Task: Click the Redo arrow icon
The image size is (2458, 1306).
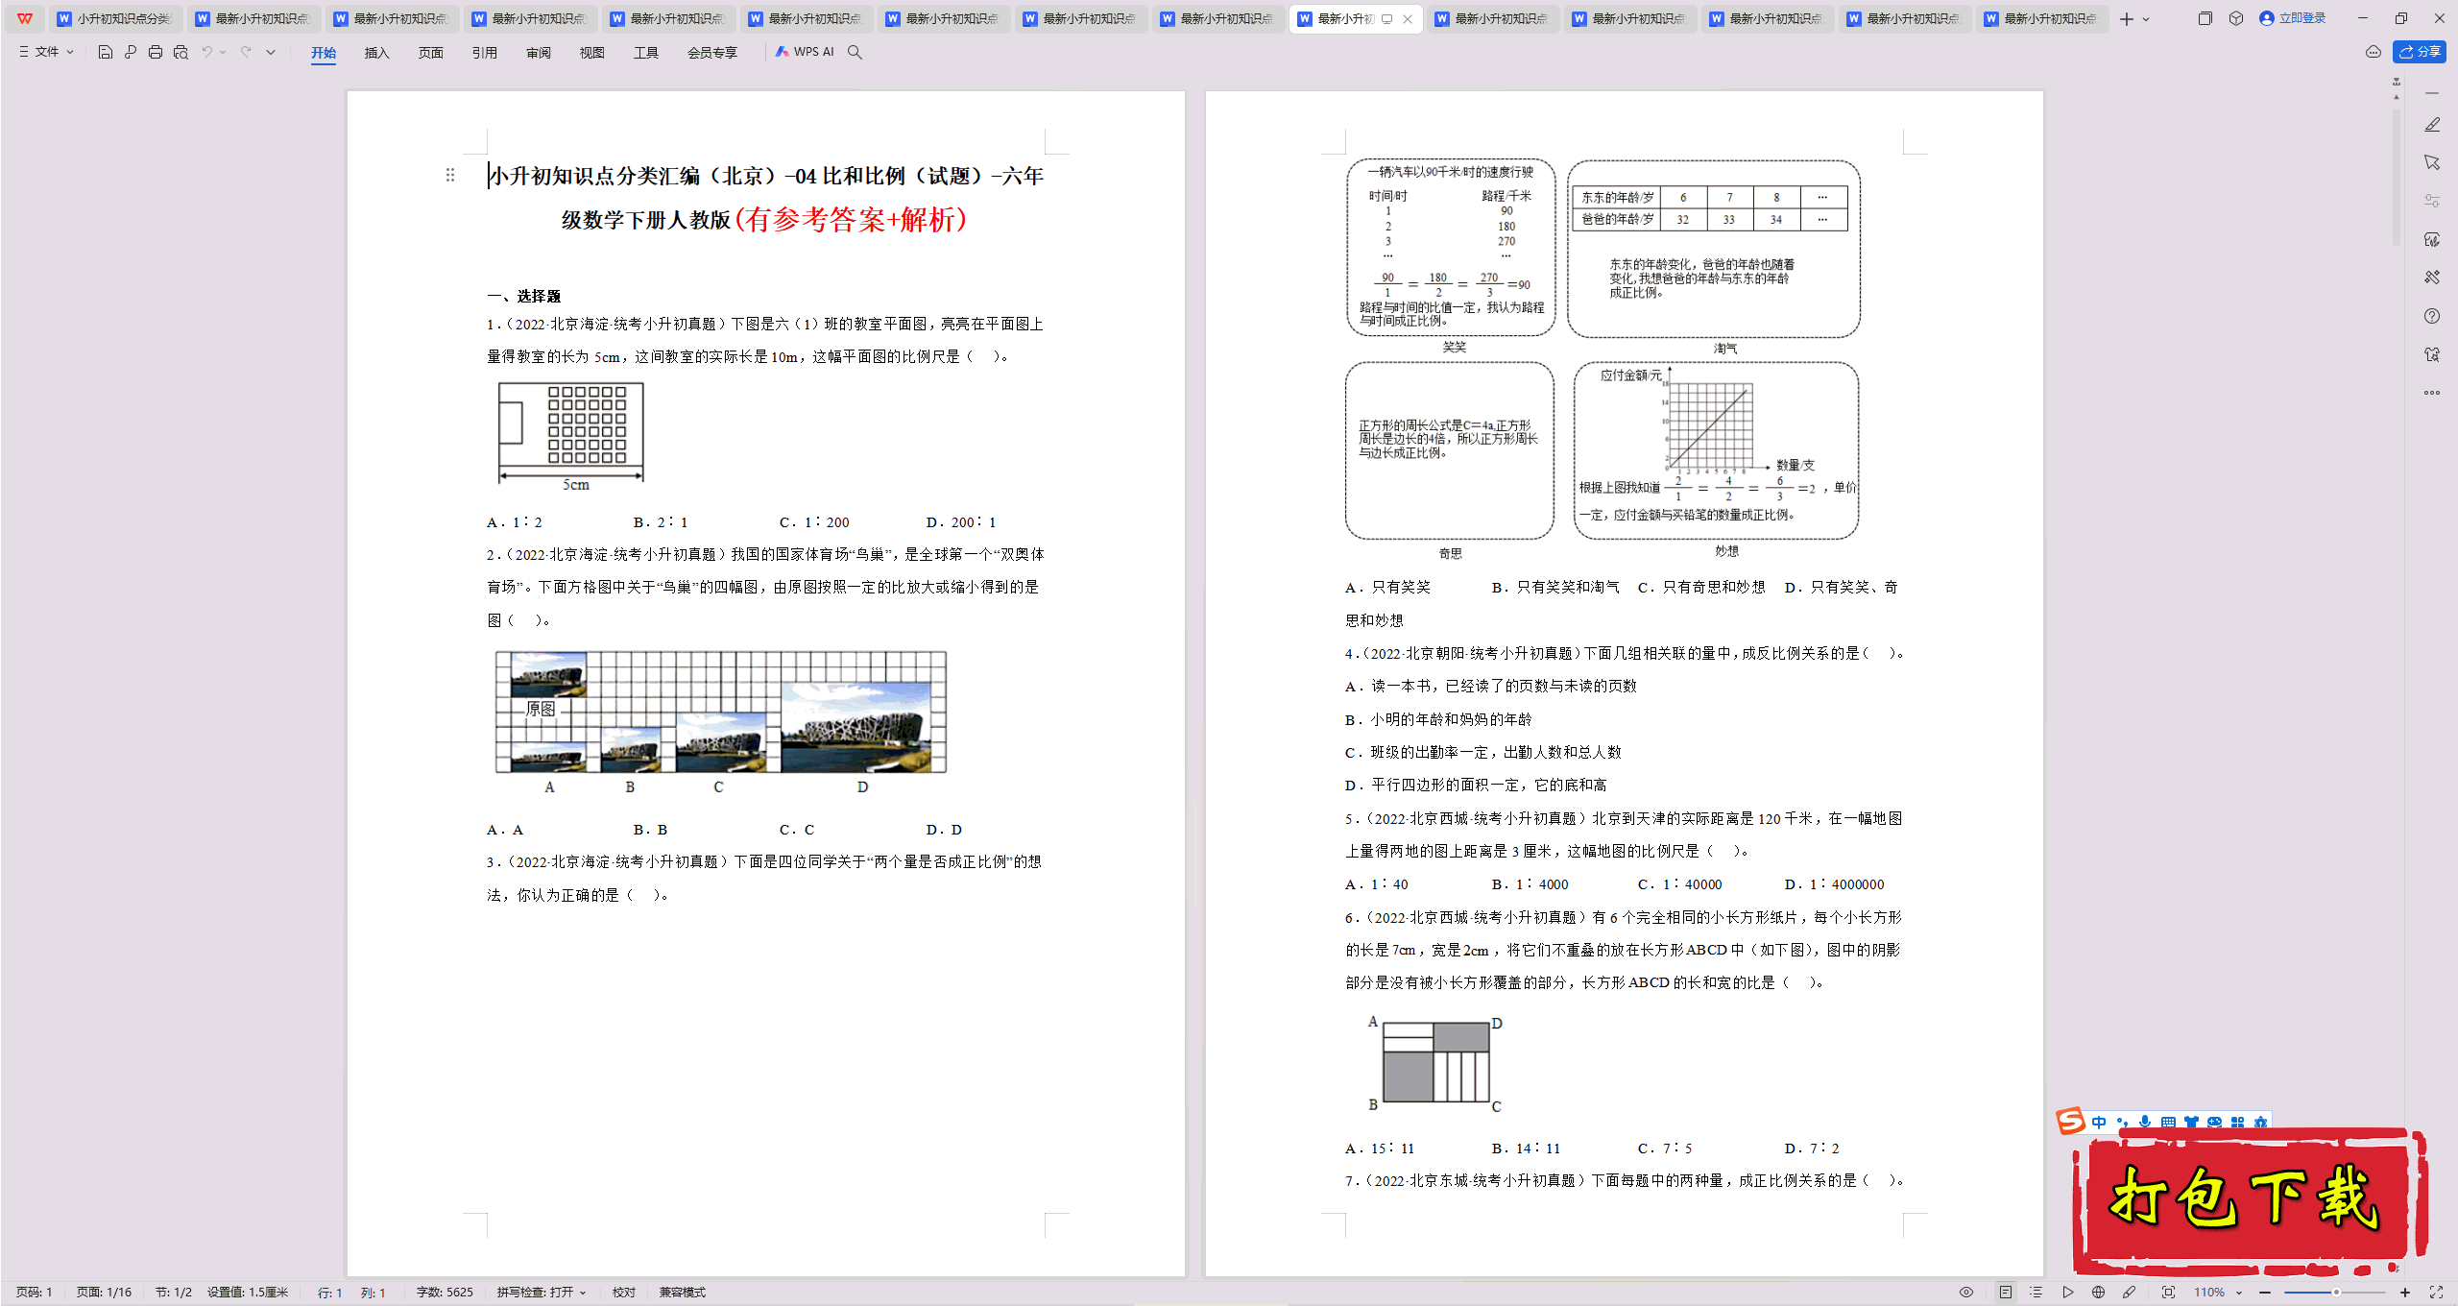Action: (x=246, y=52)
